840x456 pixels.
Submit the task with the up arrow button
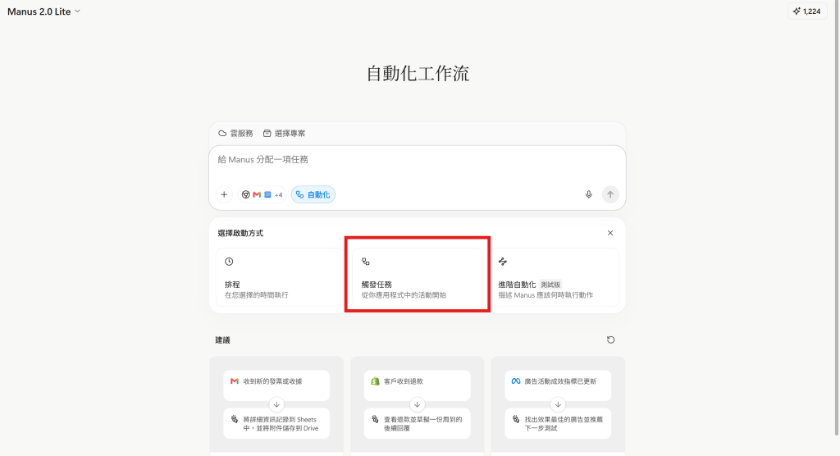point(610,194)
